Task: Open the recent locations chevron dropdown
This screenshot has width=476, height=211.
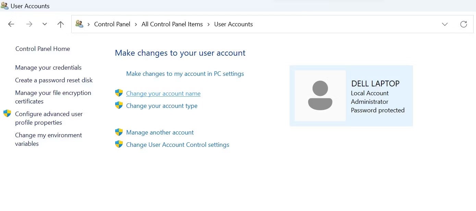Action: (x=45, y=24)
